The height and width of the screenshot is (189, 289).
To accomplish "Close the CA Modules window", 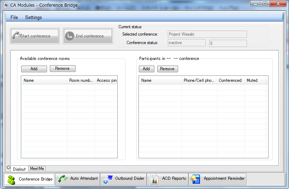I will (x=278, y=4).
